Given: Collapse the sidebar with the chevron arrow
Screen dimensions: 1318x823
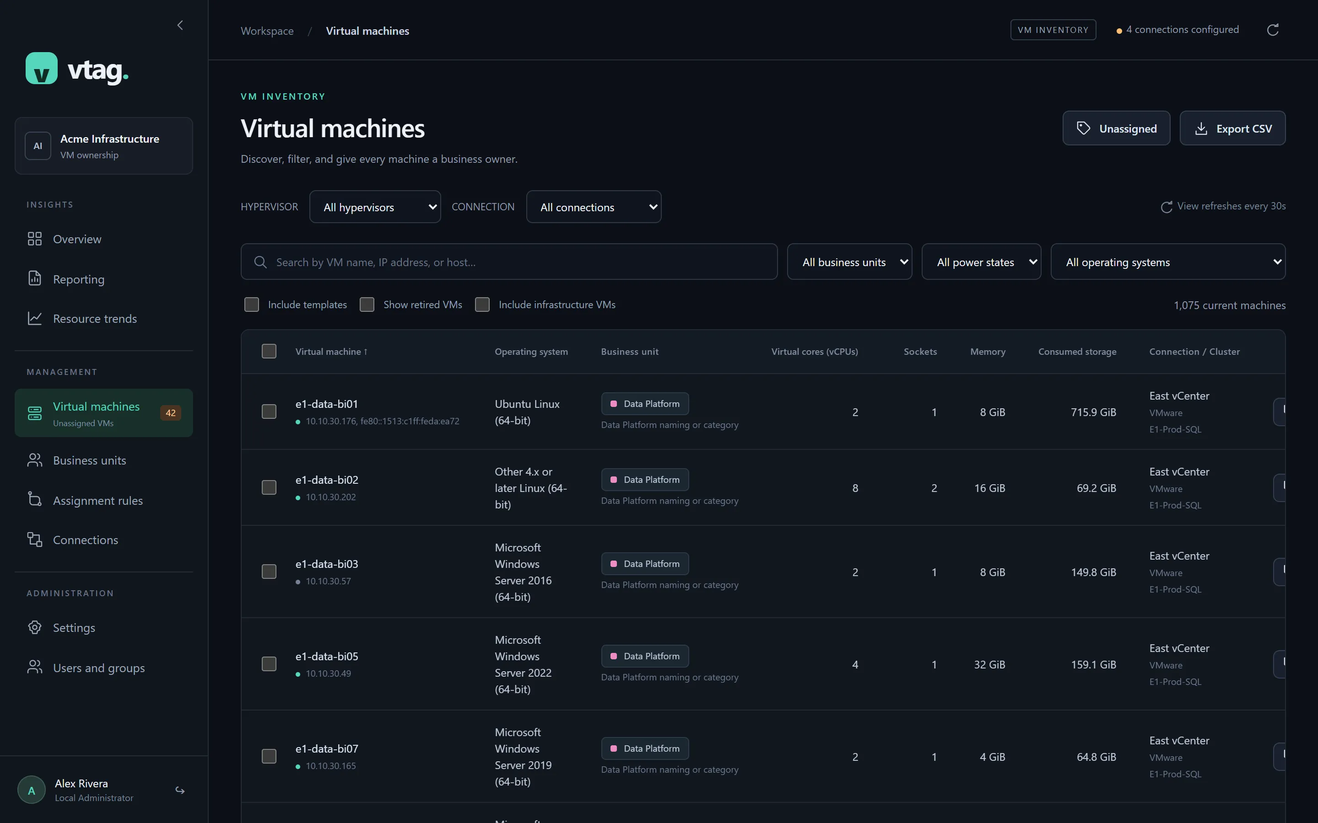Looking at the screenshot, I should point(180,25).
